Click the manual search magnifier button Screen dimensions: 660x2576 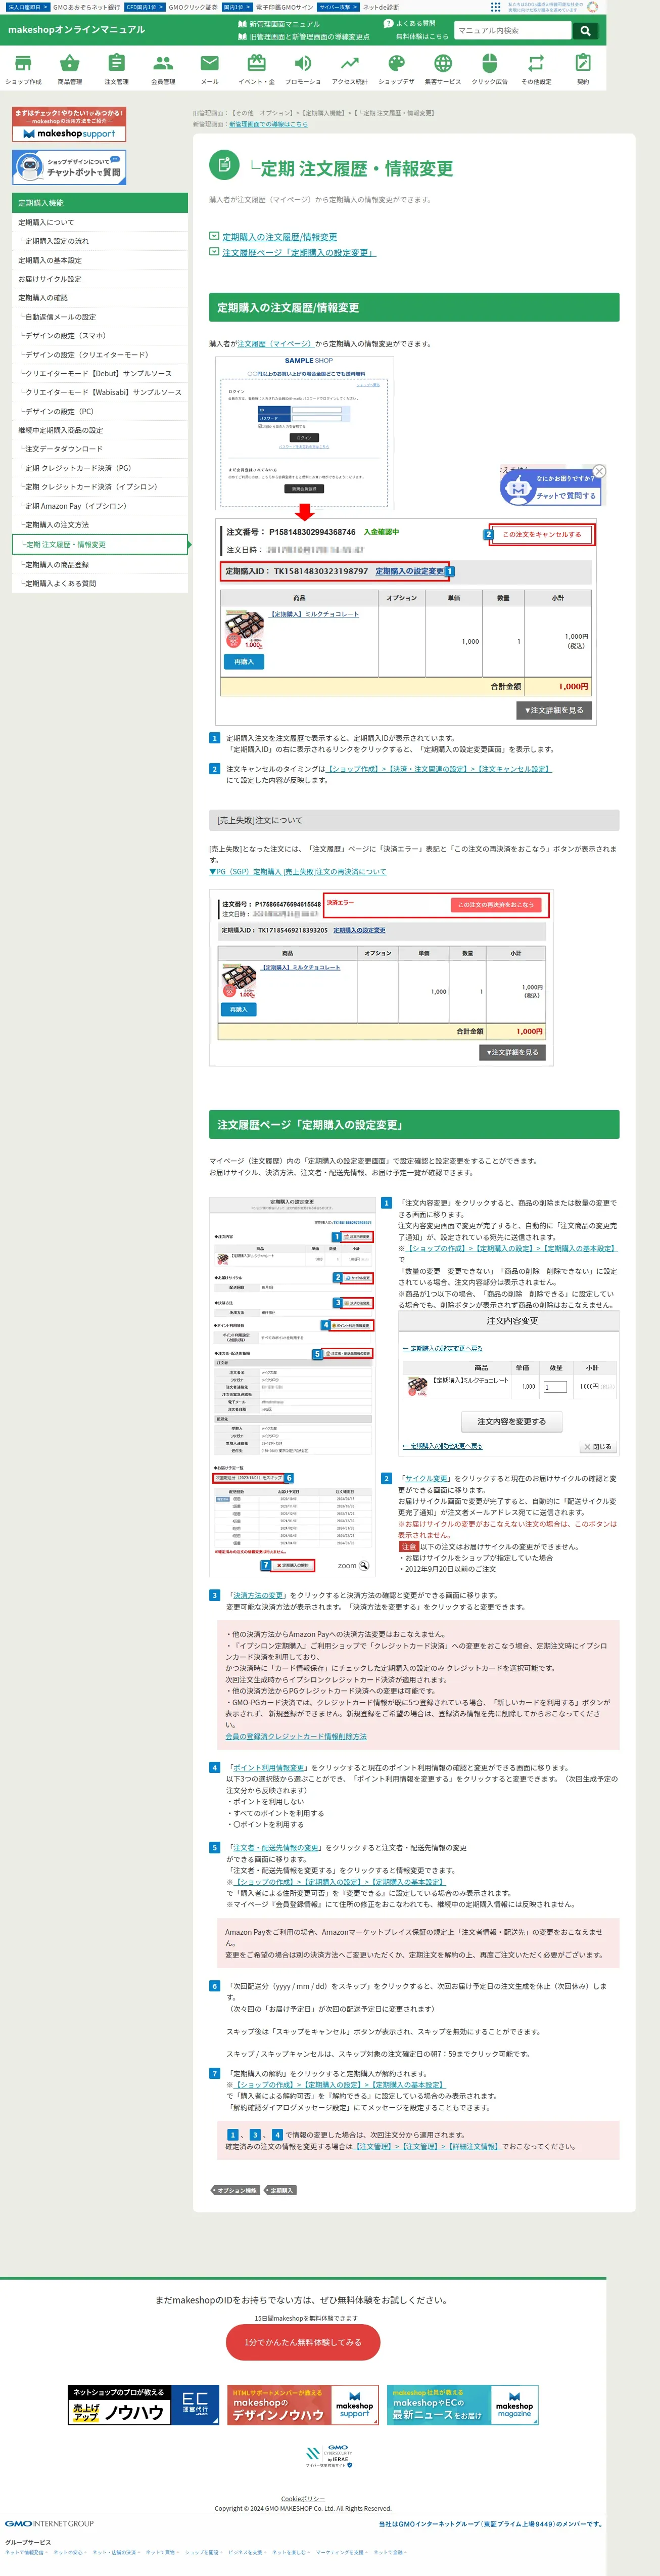(x=585, y=30)
